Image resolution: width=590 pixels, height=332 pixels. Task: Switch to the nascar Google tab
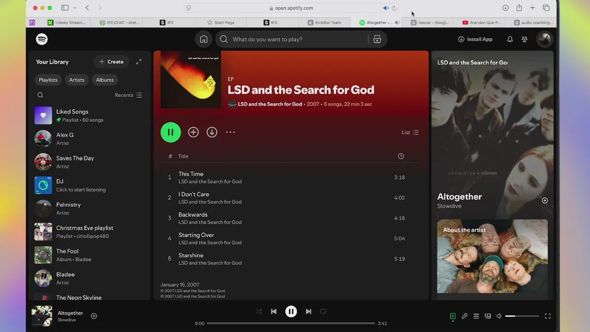[430, 23]
